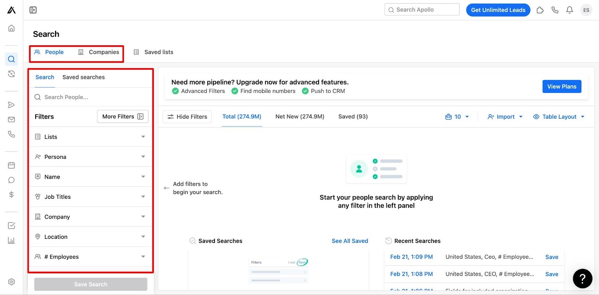Image resolution: width=599 pixels, height=295 pixels.
Task: Open the Analytics bar chart icon
Action: pos(12,240)
